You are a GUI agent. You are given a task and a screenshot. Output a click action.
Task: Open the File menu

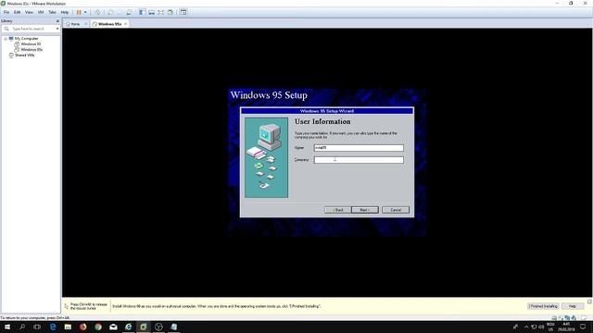click(6, 12)
